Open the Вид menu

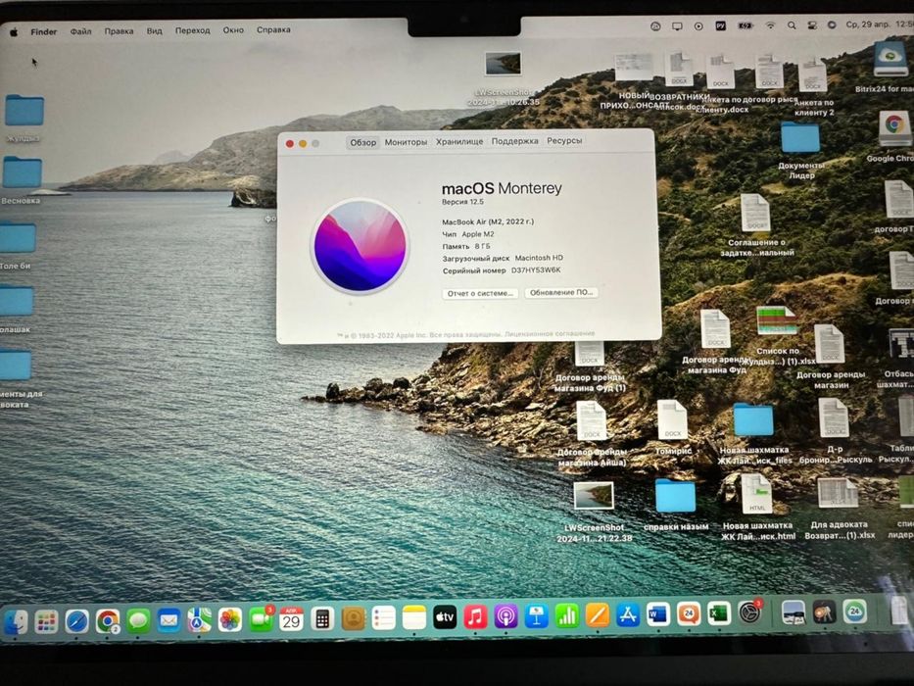155,31
